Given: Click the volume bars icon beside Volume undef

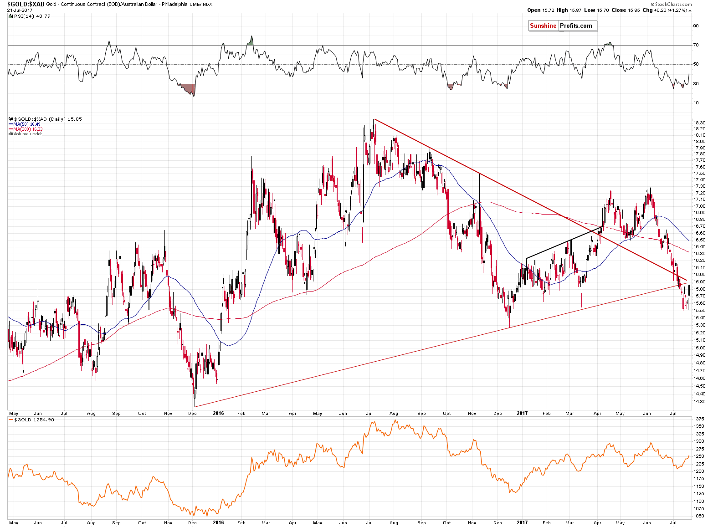Looking at the screenshot, I should pos(10,134).
